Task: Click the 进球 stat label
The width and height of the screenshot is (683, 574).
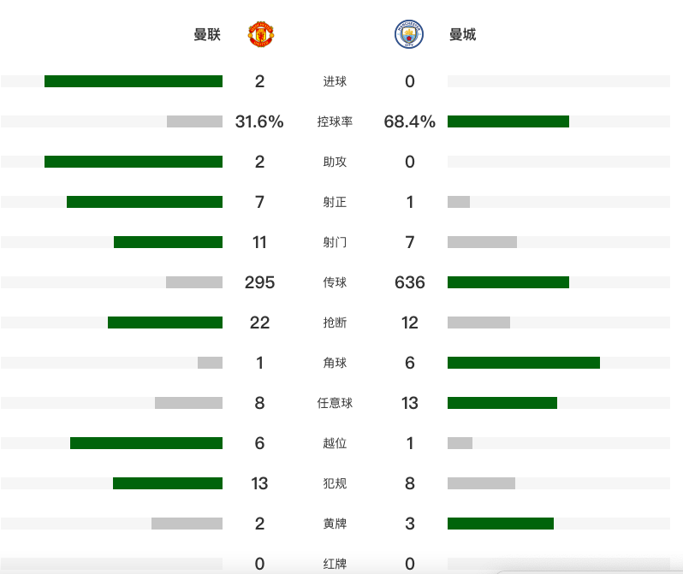Action: coord(335,82)
